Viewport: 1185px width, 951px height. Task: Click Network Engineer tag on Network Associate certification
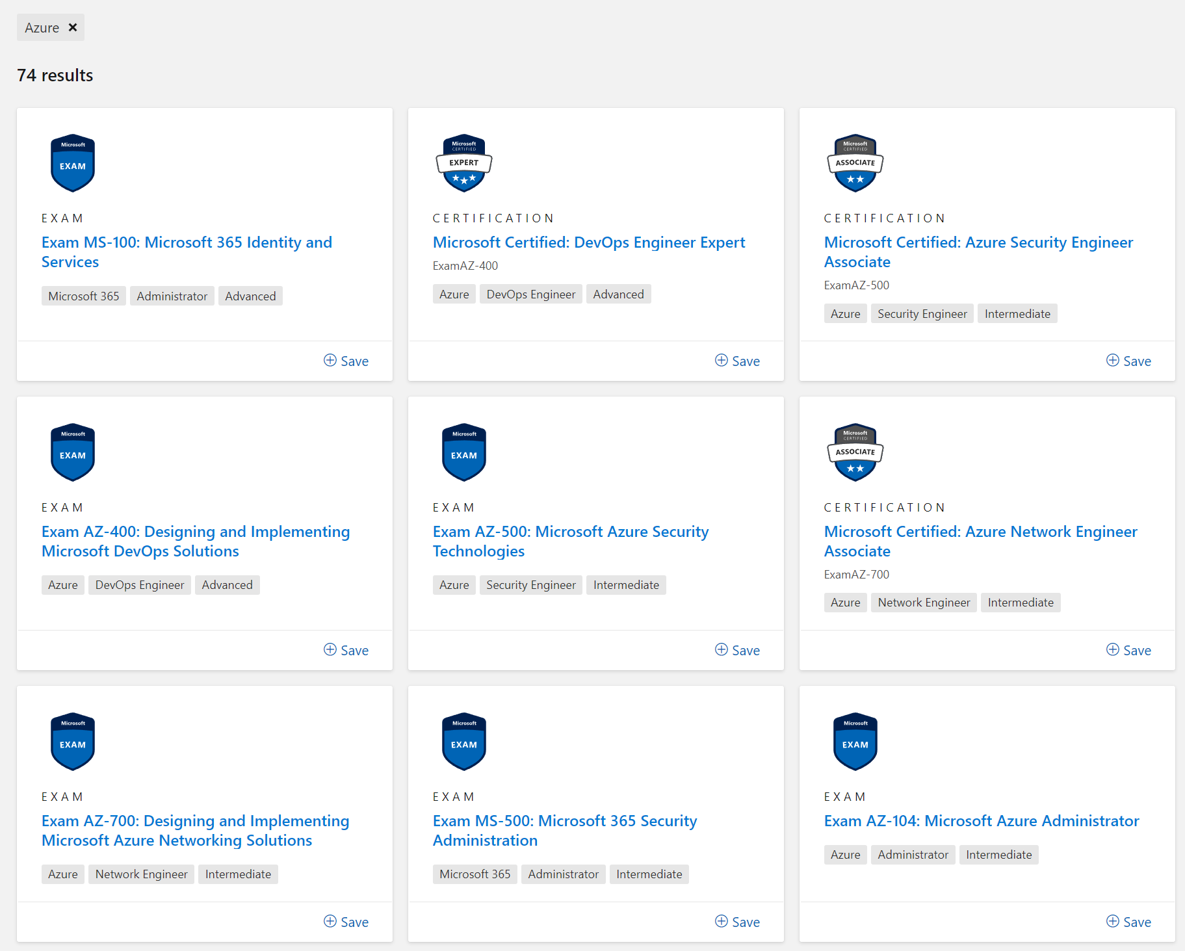(x=924, y=603)
